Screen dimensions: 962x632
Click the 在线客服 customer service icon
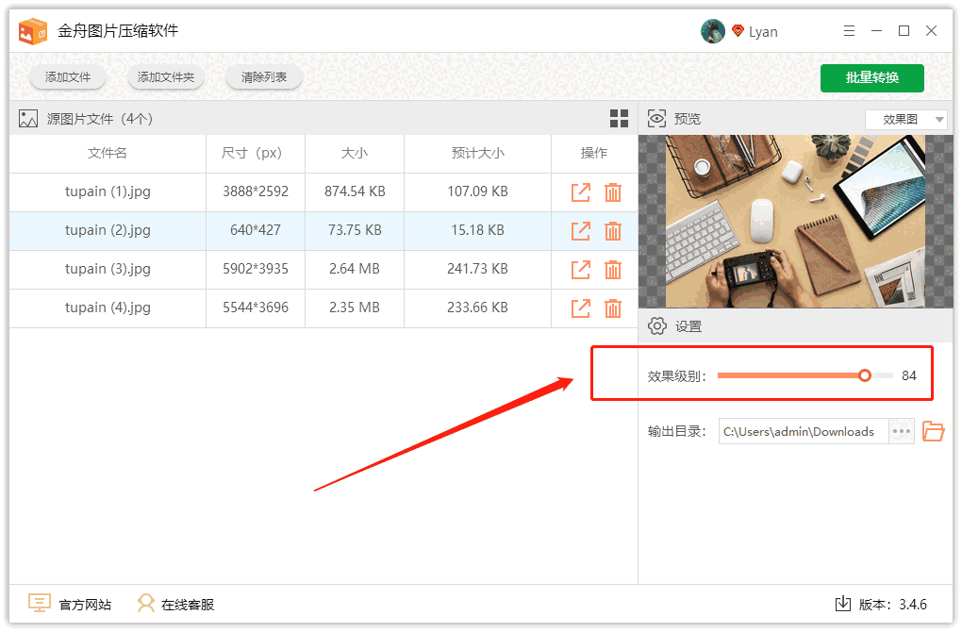pos(146,603)
